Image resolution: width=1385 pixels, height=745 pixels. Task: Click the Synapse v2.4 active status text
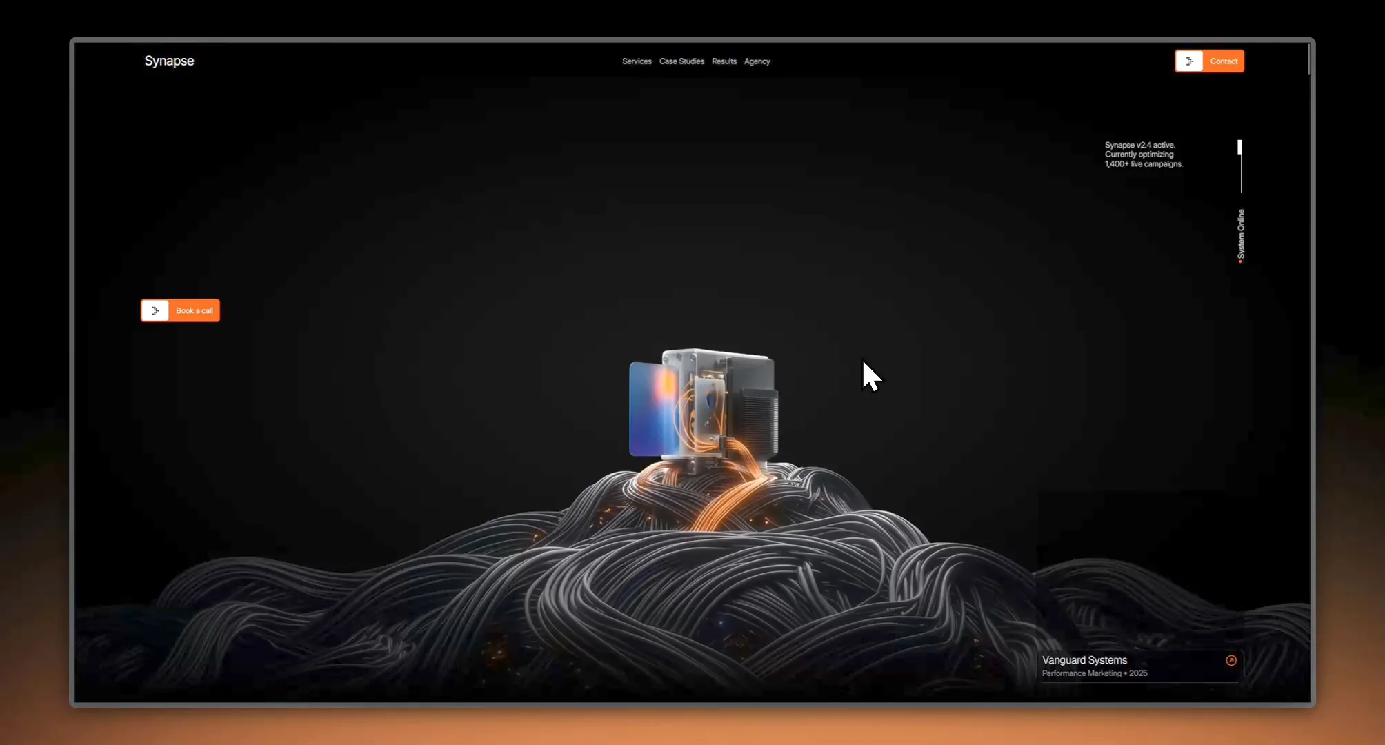1144,155
